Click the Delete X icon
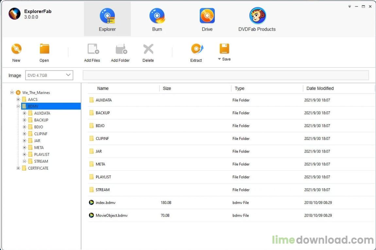This screenshot has height=250, width=376. pos(148,49)
